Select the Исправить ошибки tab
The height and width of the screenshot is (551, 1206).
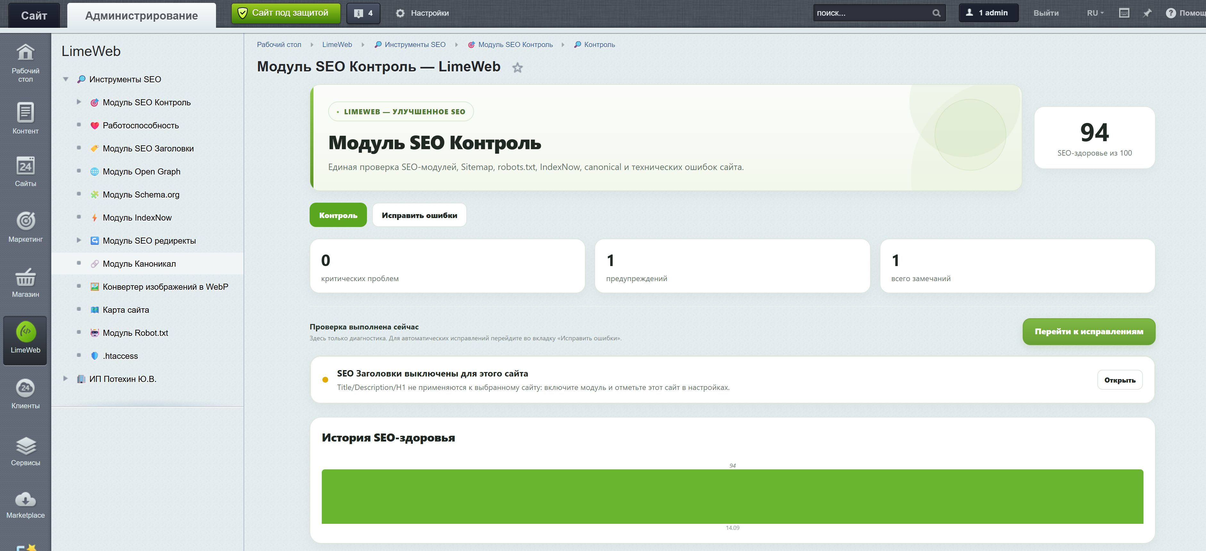(x=419, y=215)
